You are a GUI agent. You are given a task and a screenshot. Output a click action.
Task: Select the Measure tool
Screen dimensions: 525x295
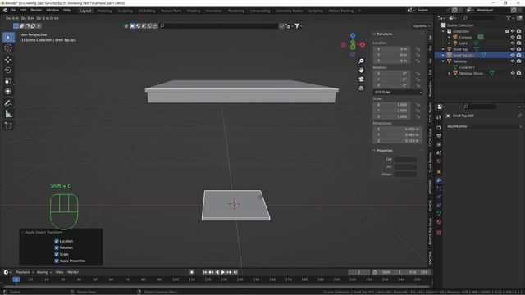pos(8,114)
